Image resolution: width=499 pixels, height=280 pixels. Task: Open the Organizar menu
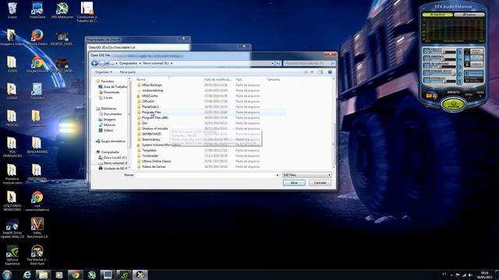104,72
